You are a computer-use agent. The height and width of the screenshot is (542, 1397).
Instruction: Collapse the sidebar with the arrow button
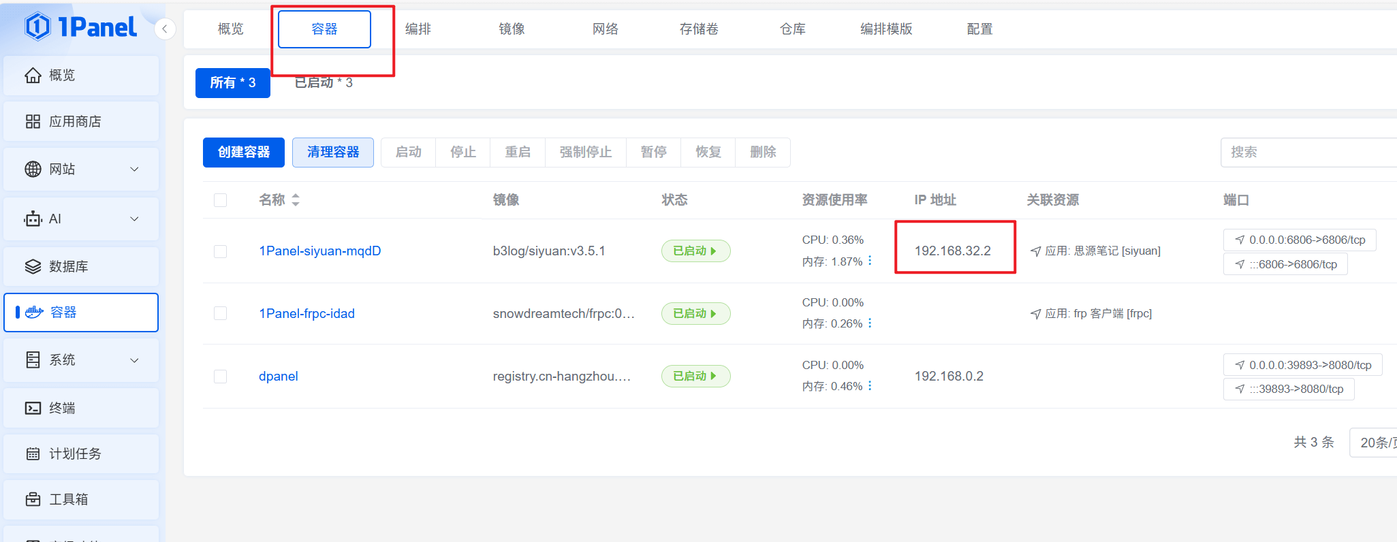(x=165, y=29)
